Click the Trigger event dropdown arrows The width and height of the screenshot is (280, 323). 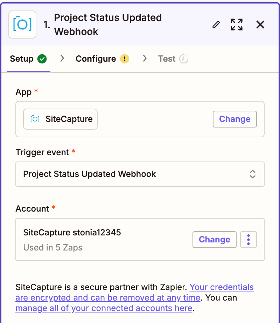click(253, 174)
